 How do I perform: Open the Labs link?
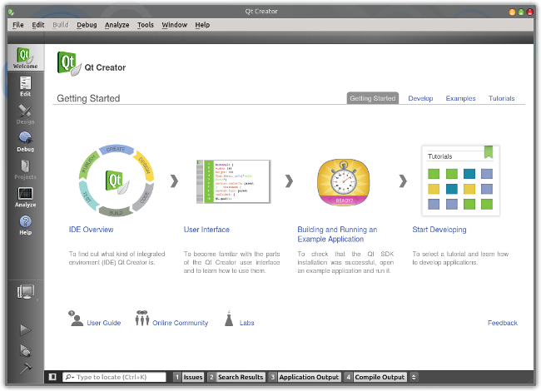point(246,323)
